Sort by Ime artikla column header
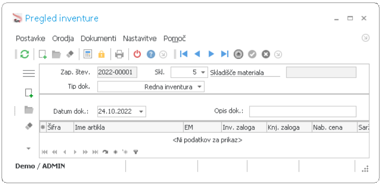Screen dimensions: 383x188 pyautogui.click(x=129, y=127)
